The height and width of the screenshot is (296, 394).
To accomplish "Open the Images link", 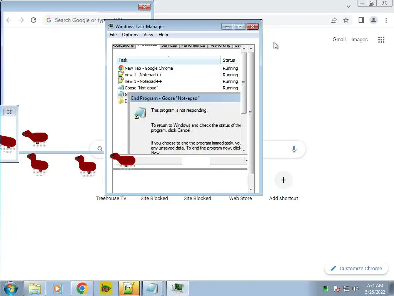I will [x=359, y=40].
